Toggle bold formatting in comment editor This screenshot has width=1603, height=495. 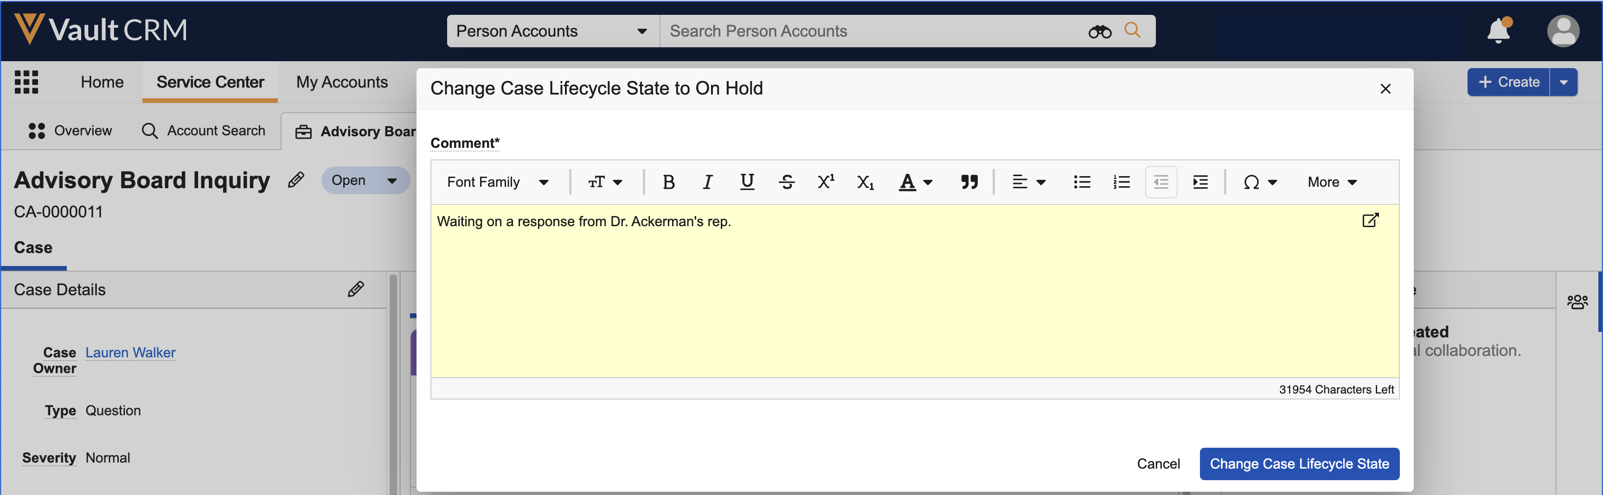[x=668, y=182]
